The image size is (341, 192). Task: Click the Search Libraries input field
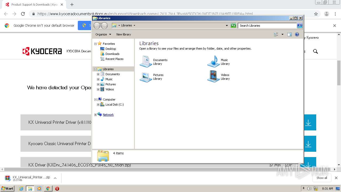pos(267,26)
